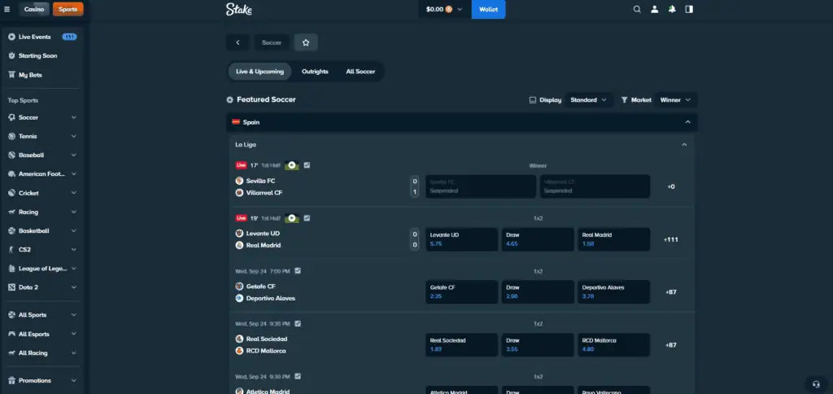This screenshot has height=394, width=833.
Task: Open the Standard display dropdown
Action: tap(589, 100)
